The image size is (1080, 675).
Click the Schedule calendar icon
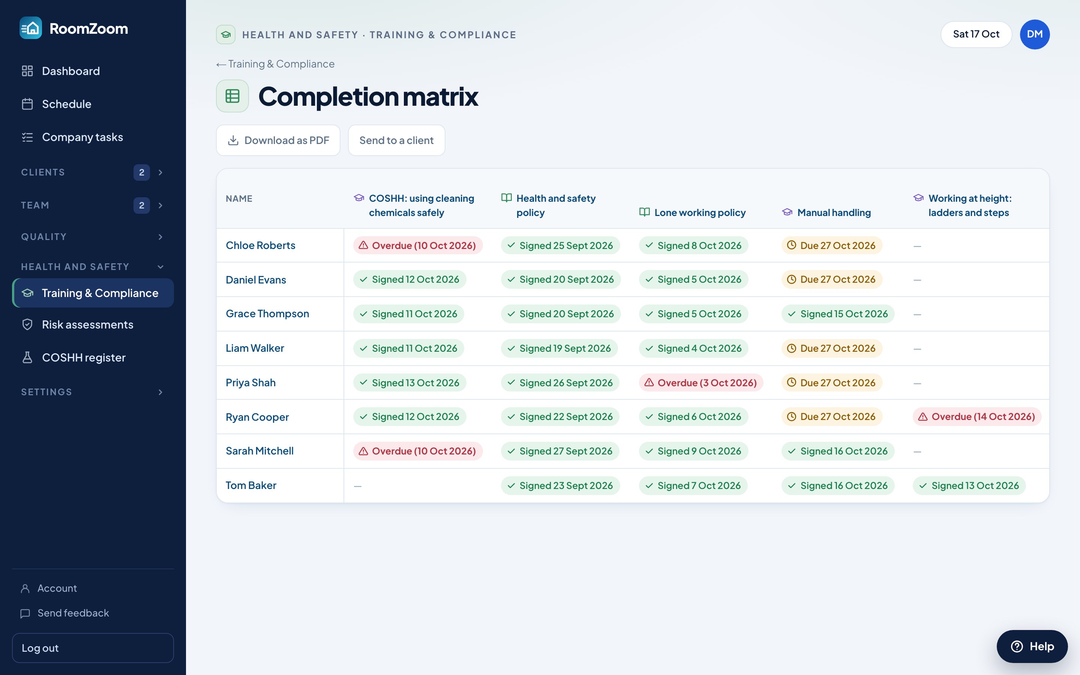point(27,104)
